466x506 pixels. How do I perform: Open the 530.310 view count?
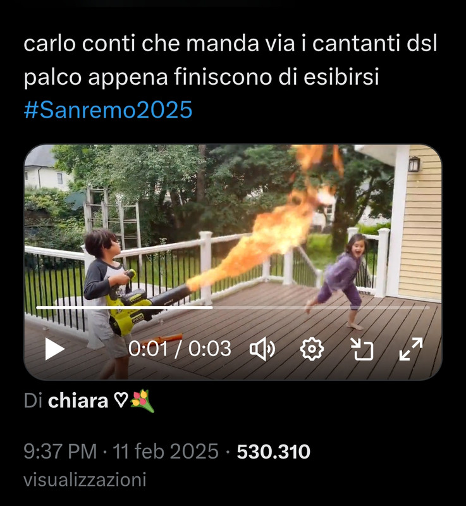274,452
